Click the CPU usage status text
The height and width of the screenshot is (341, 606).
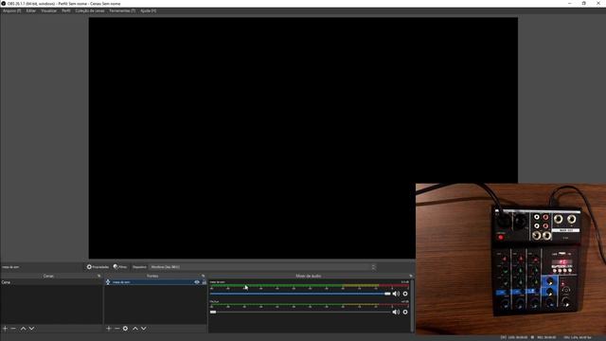[x=577, y=337]
